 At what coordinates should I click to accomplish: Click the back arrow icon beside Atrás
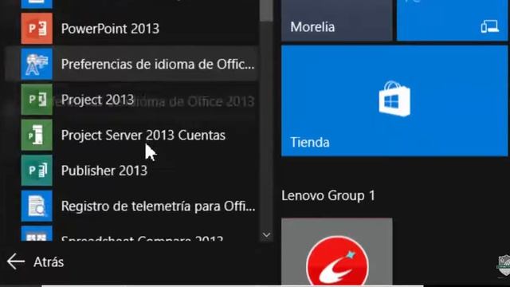[16, 262]
